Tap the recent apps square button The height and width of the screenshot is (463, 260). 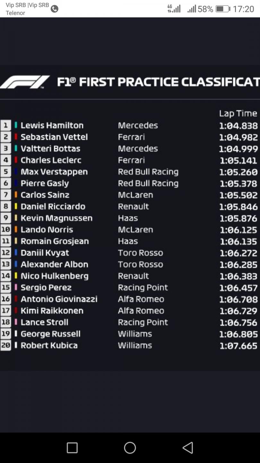tap(72, 448)
